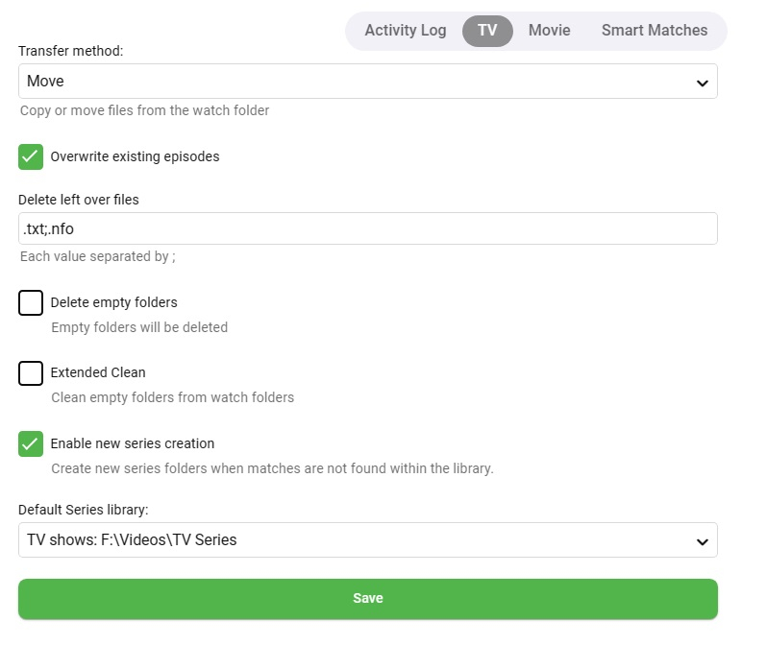Image resolution: width=767 pixels, height=645 pixels.
Task: Click the chevron on Default Series library select
Action: (x=702, y=542)
